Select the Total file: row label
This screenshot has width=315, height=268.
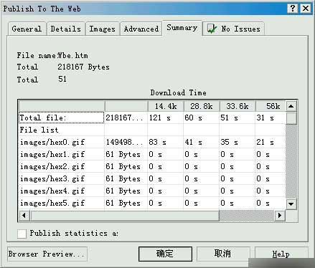pyautogui.click(x=62, y=118)
